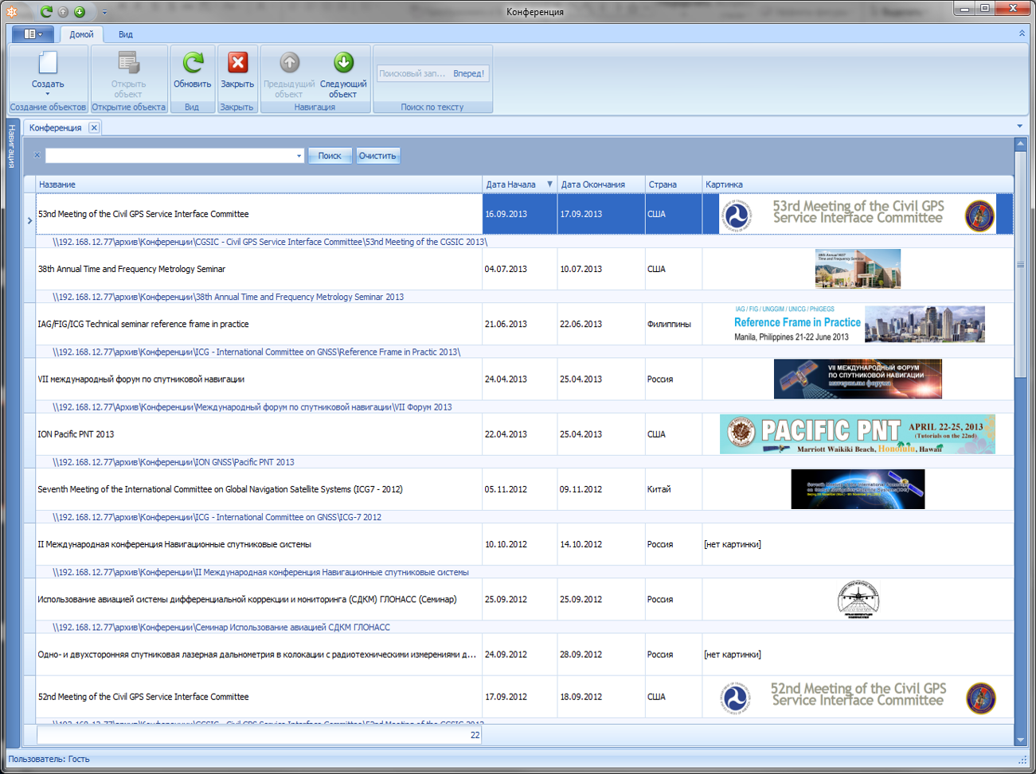The height and width of the screenshot is (774, 1036).
Task: Click the Вперед! search button
Action: pos(468,73)
